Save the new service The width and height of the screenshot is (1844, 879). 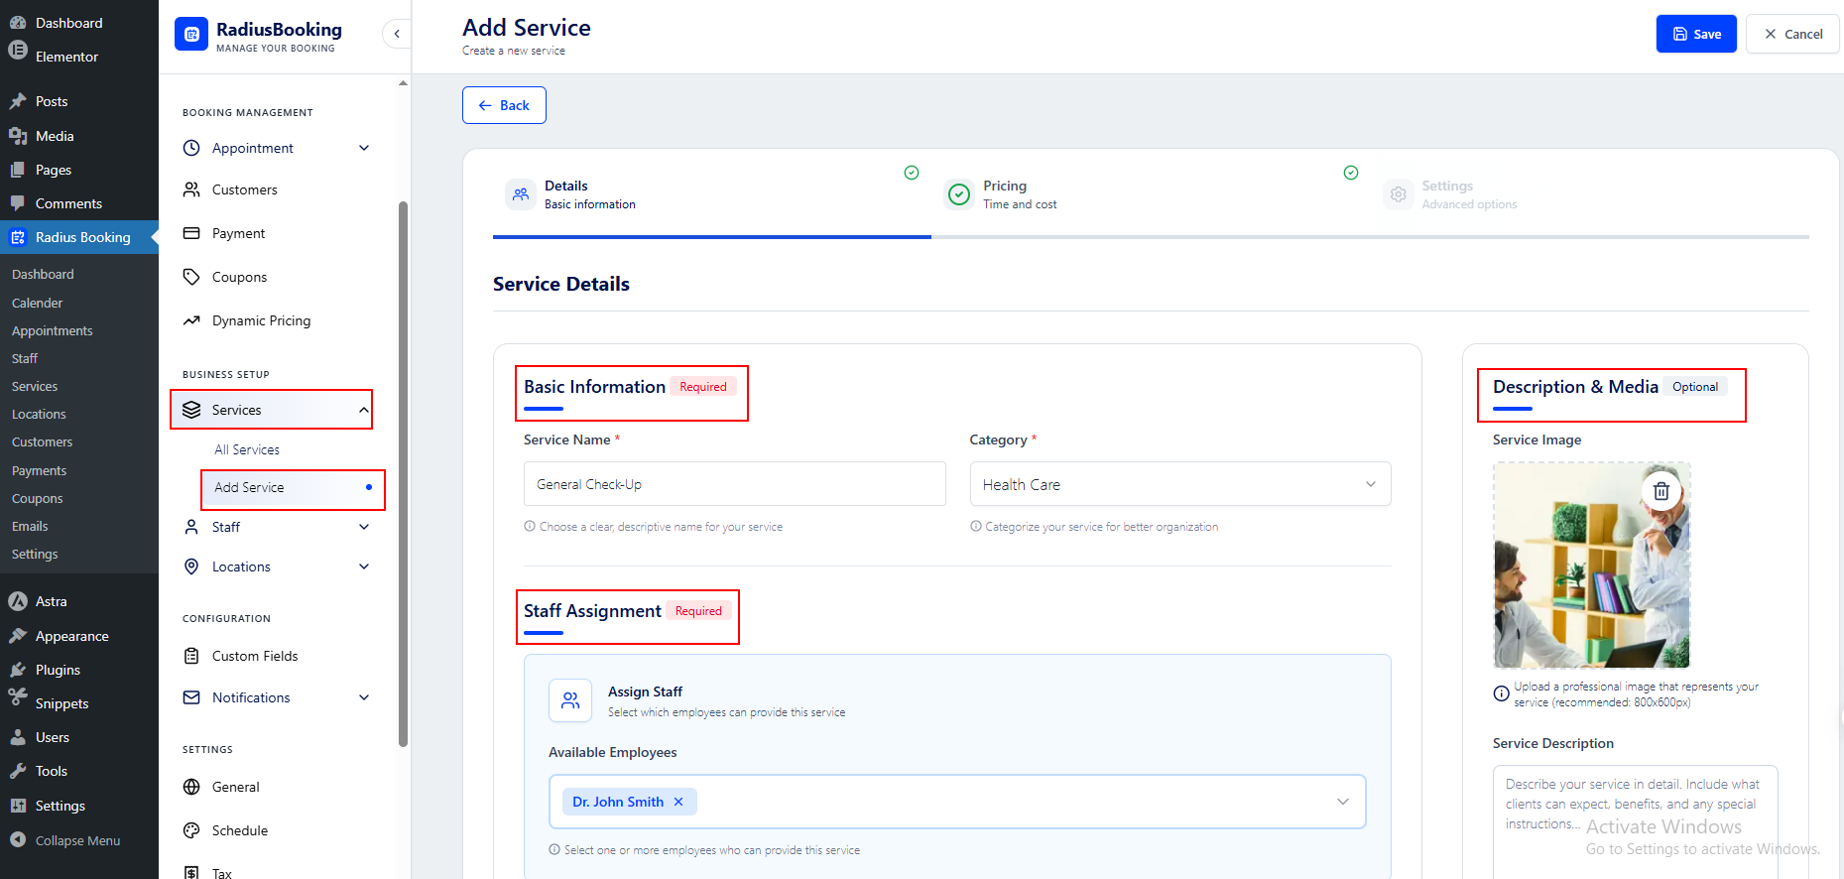point(1696,34)
